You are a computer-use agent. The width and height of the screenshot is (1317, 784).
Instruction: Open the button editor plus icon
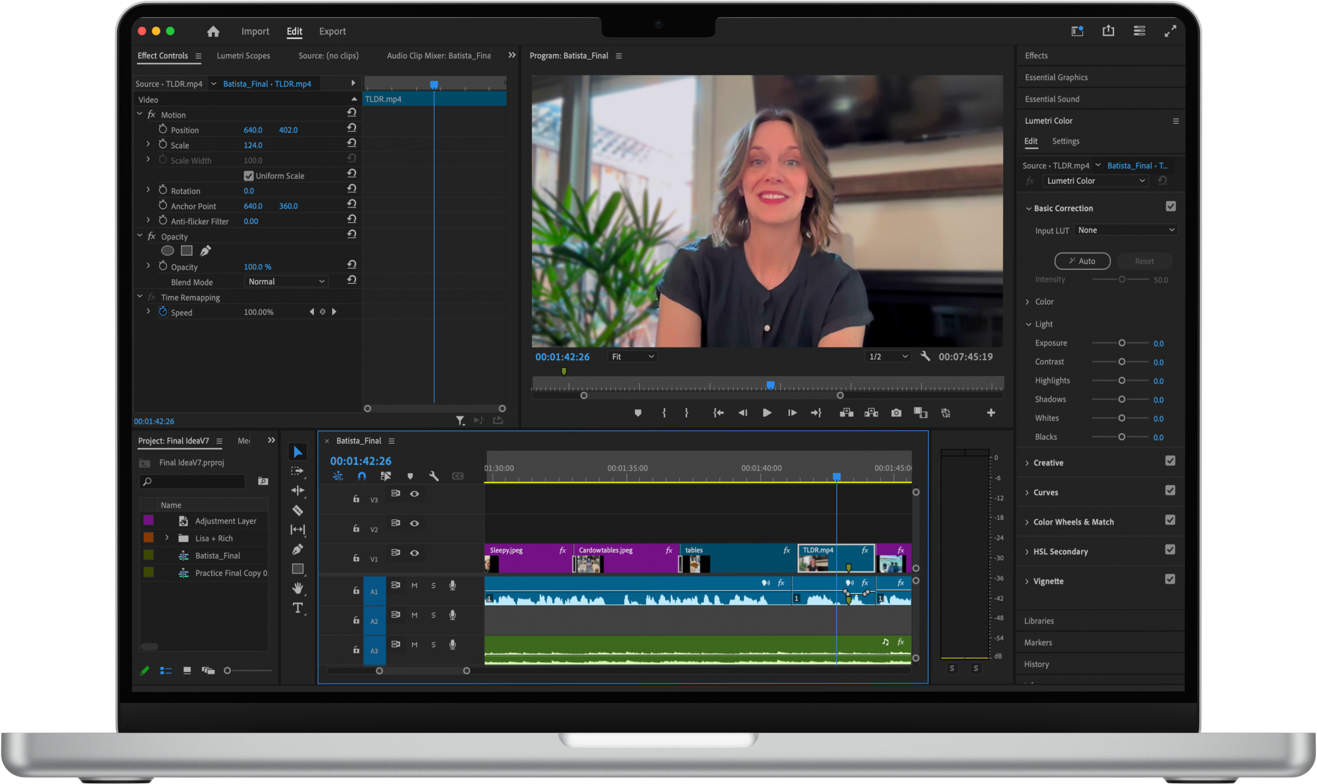point(991,413)
